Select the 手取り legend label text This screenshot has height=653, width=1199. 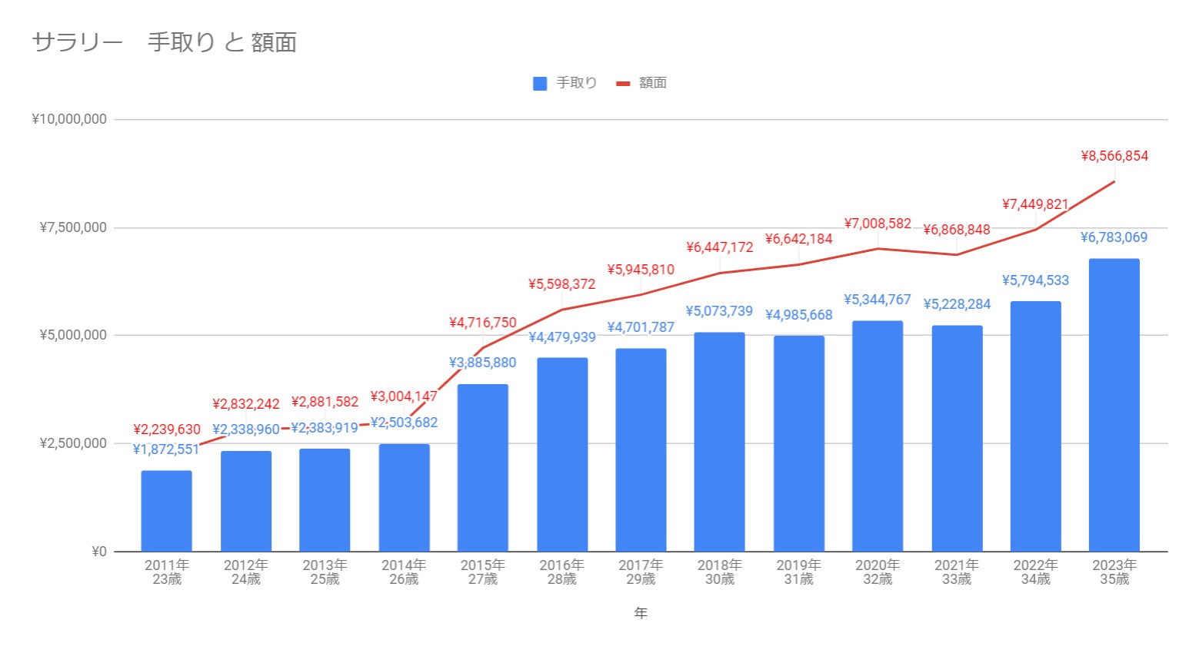[577, 83]
